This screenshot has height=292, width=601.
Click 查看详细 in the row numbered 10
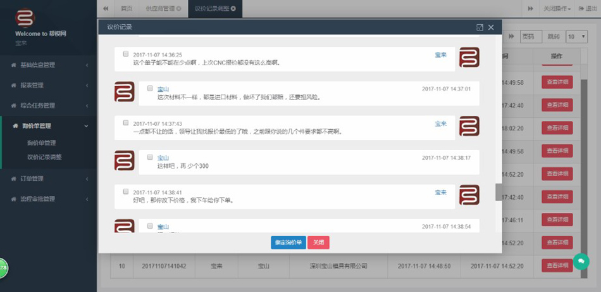coord(557,265)
